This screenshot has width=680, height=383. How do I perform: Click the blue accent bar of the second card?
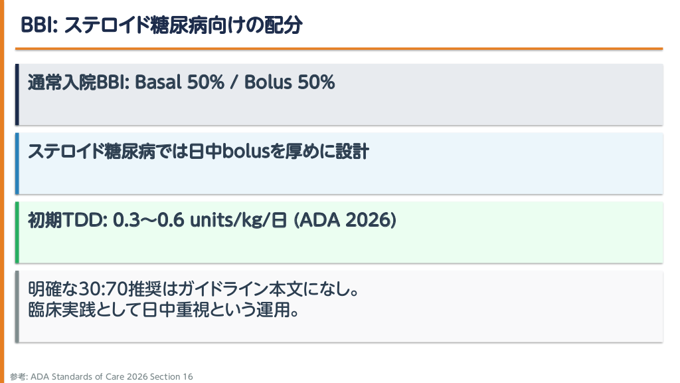(x=17, y=164)
